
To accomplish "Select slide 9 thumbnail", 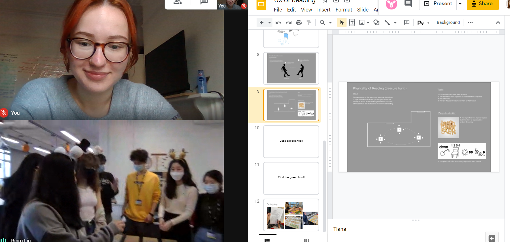I will coord(291,105).
